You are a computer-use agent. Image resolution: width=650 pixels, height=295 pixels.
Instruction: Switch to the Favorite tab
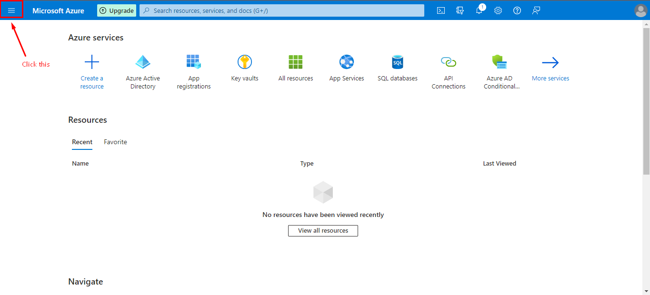pos(115,142)
